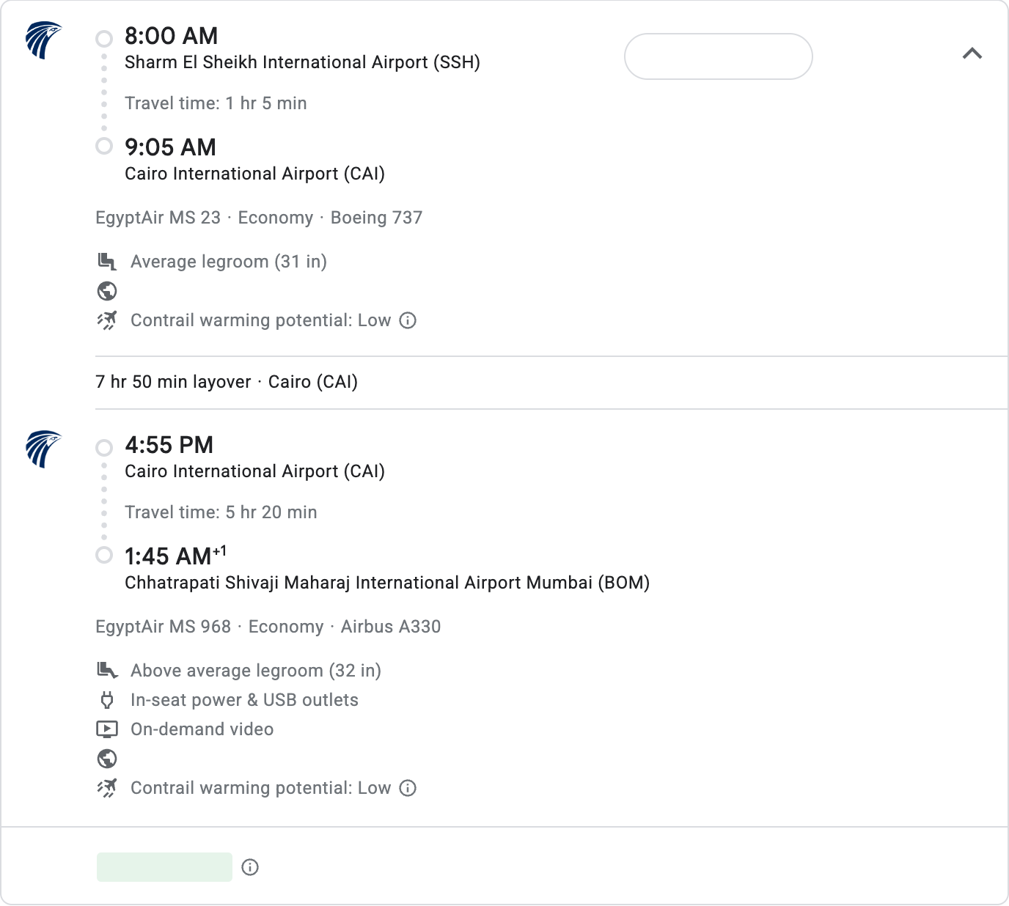Select the 8:00 AM departure circle marker
This screenshot has height=906, width=1009.
104,39
